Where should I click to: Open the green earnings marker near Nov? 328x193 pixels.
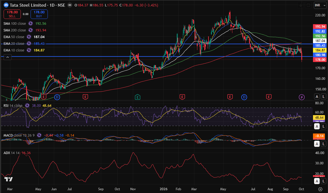(x=137, y=97)
